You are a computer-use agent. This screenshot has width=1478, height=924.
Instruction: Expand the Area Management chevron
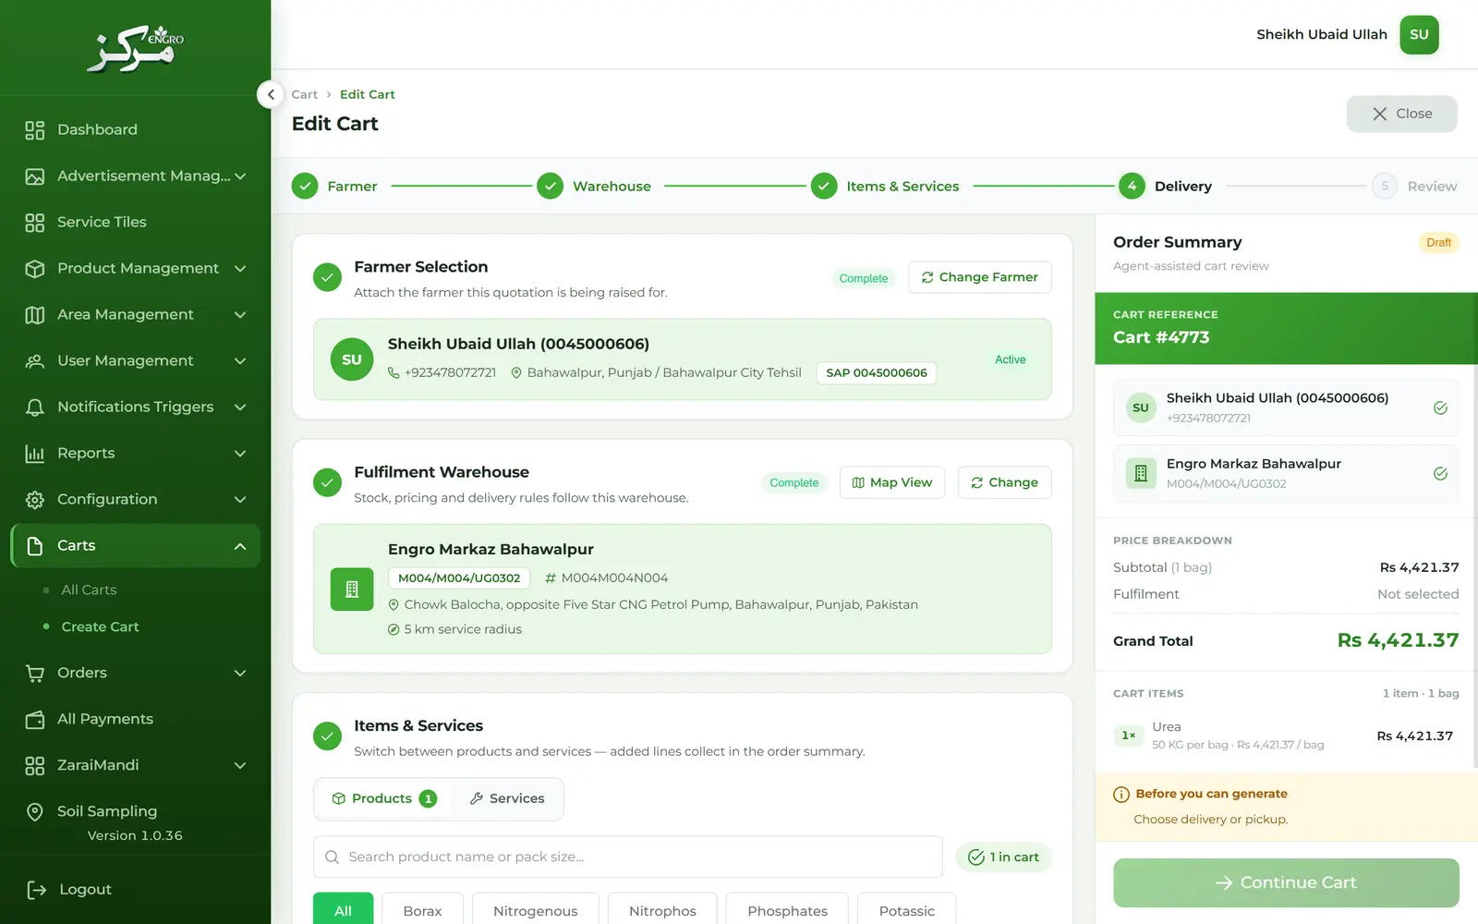[240, 315]
